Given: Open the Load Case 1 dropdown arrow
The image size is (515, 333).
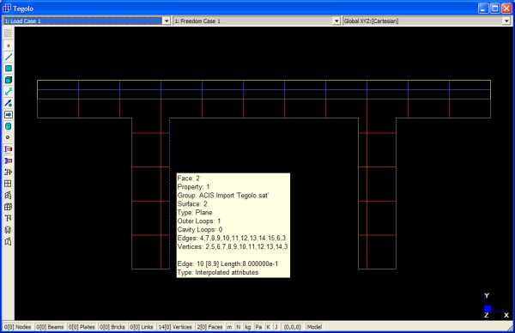Looking at the screenshot, I should point(167,21).
